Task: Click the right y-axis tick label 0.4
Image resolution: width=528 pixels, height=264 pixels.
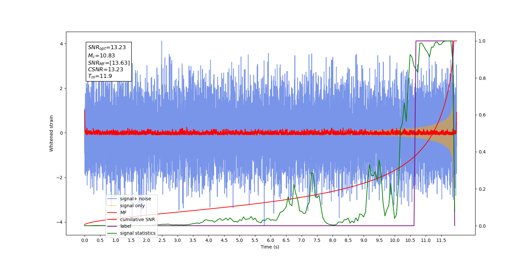Action: pos(482,152)
